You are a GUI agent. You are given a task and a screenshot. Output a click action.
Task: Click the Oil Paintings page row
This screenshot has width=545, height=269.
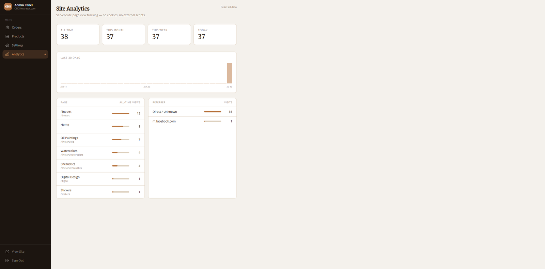[x=100, y=140]
